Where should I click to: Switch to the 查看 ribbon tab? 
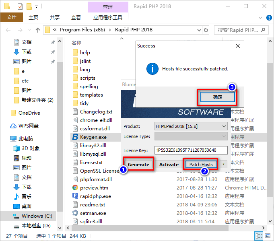pyautogui.click(x=76, y=17)
